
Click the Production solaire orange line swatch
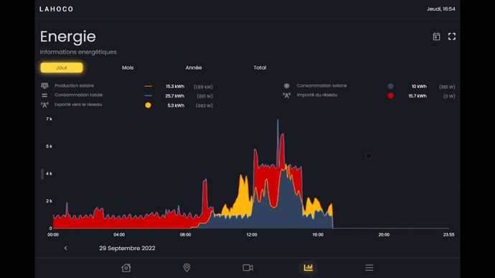click(x=148, y=86)
